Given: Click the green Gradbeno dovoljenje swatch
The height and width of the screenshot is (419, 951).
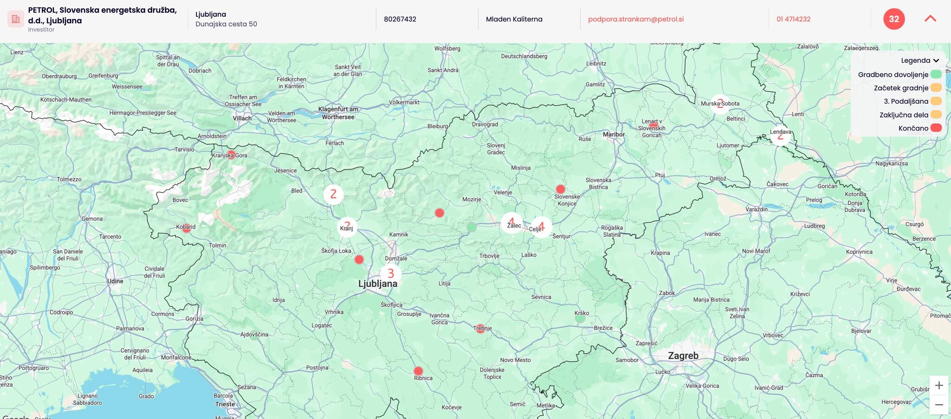Looking at the screenshot, I should (936, 74).
